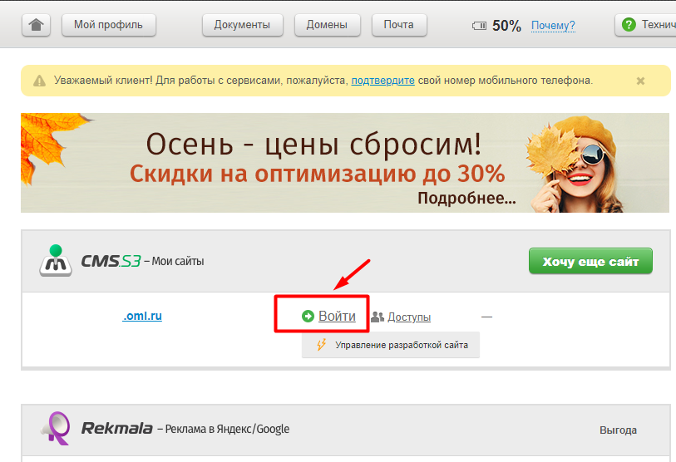Click the home icon button
This screenshot has width=676, height=462.
(37, 25)
